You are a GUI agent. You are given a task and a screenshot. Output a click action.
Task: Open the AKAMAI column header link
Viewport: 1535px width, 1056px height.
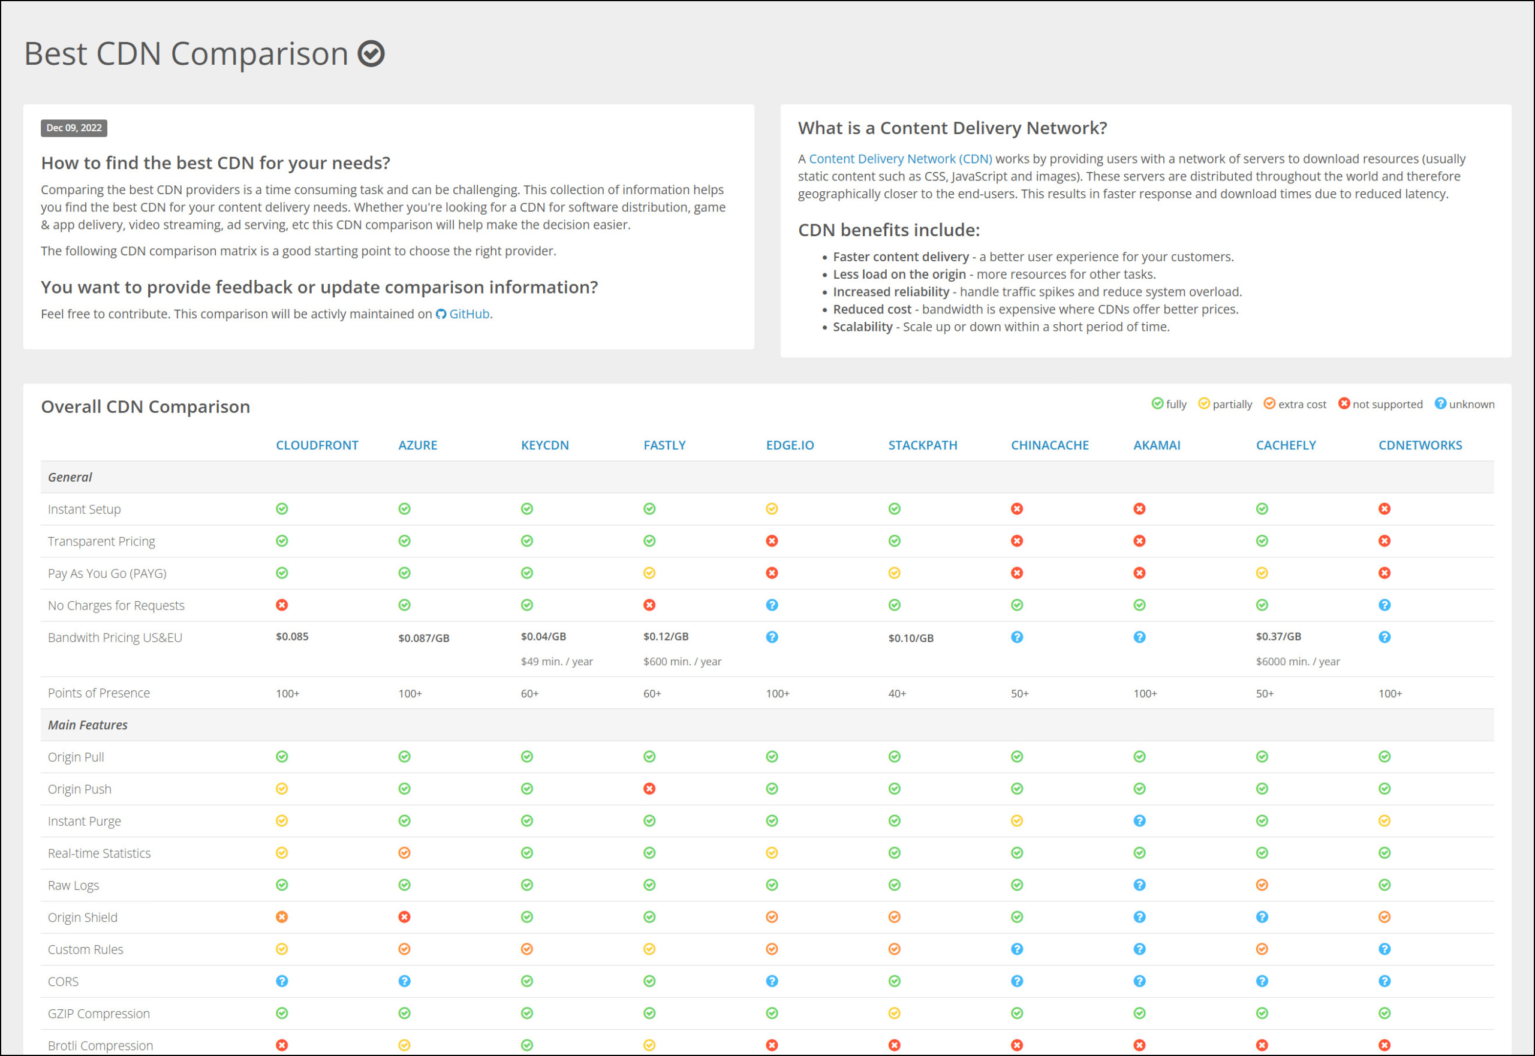coord(1157,445)
